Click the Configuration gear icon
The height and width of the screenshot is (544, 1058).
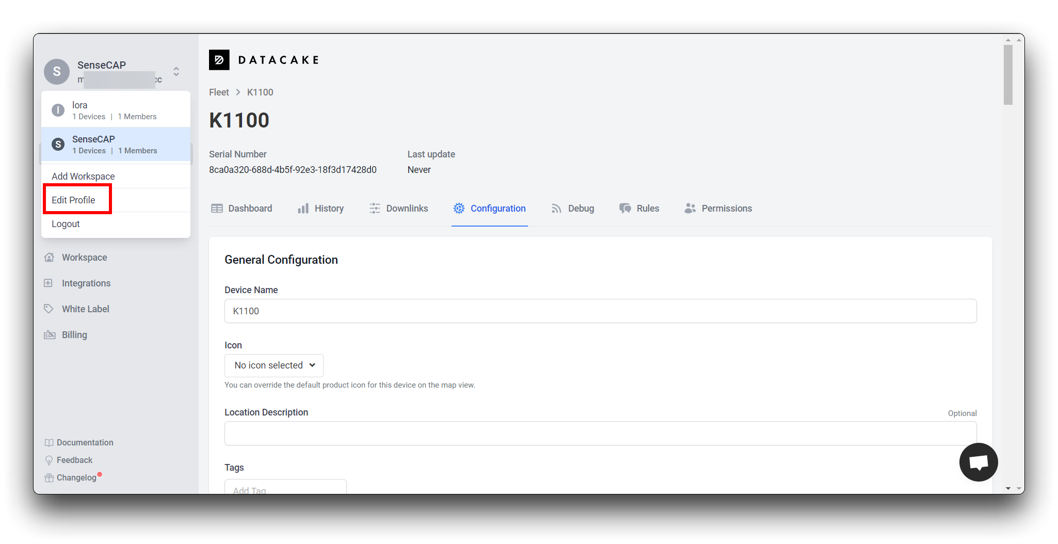coord(459,209)
